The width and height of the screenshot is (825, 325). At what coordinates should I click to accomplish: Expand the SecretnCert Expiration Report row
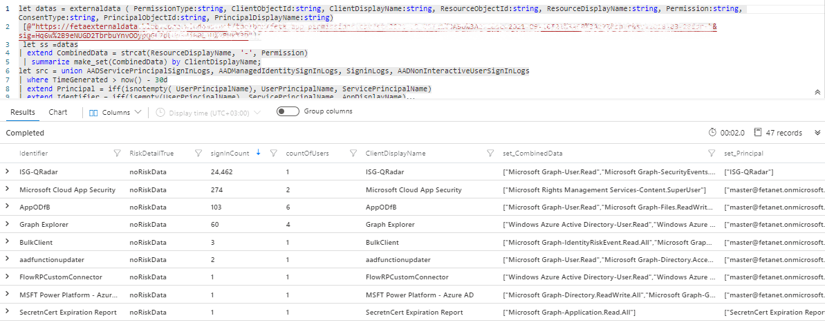click(x=8, y=312)
